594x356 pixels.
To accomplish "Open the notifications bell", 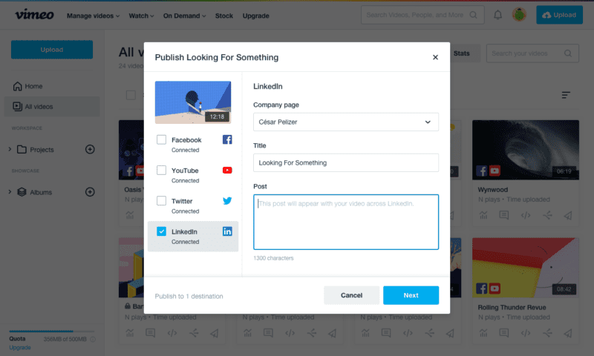I will [x=497, y=15].
